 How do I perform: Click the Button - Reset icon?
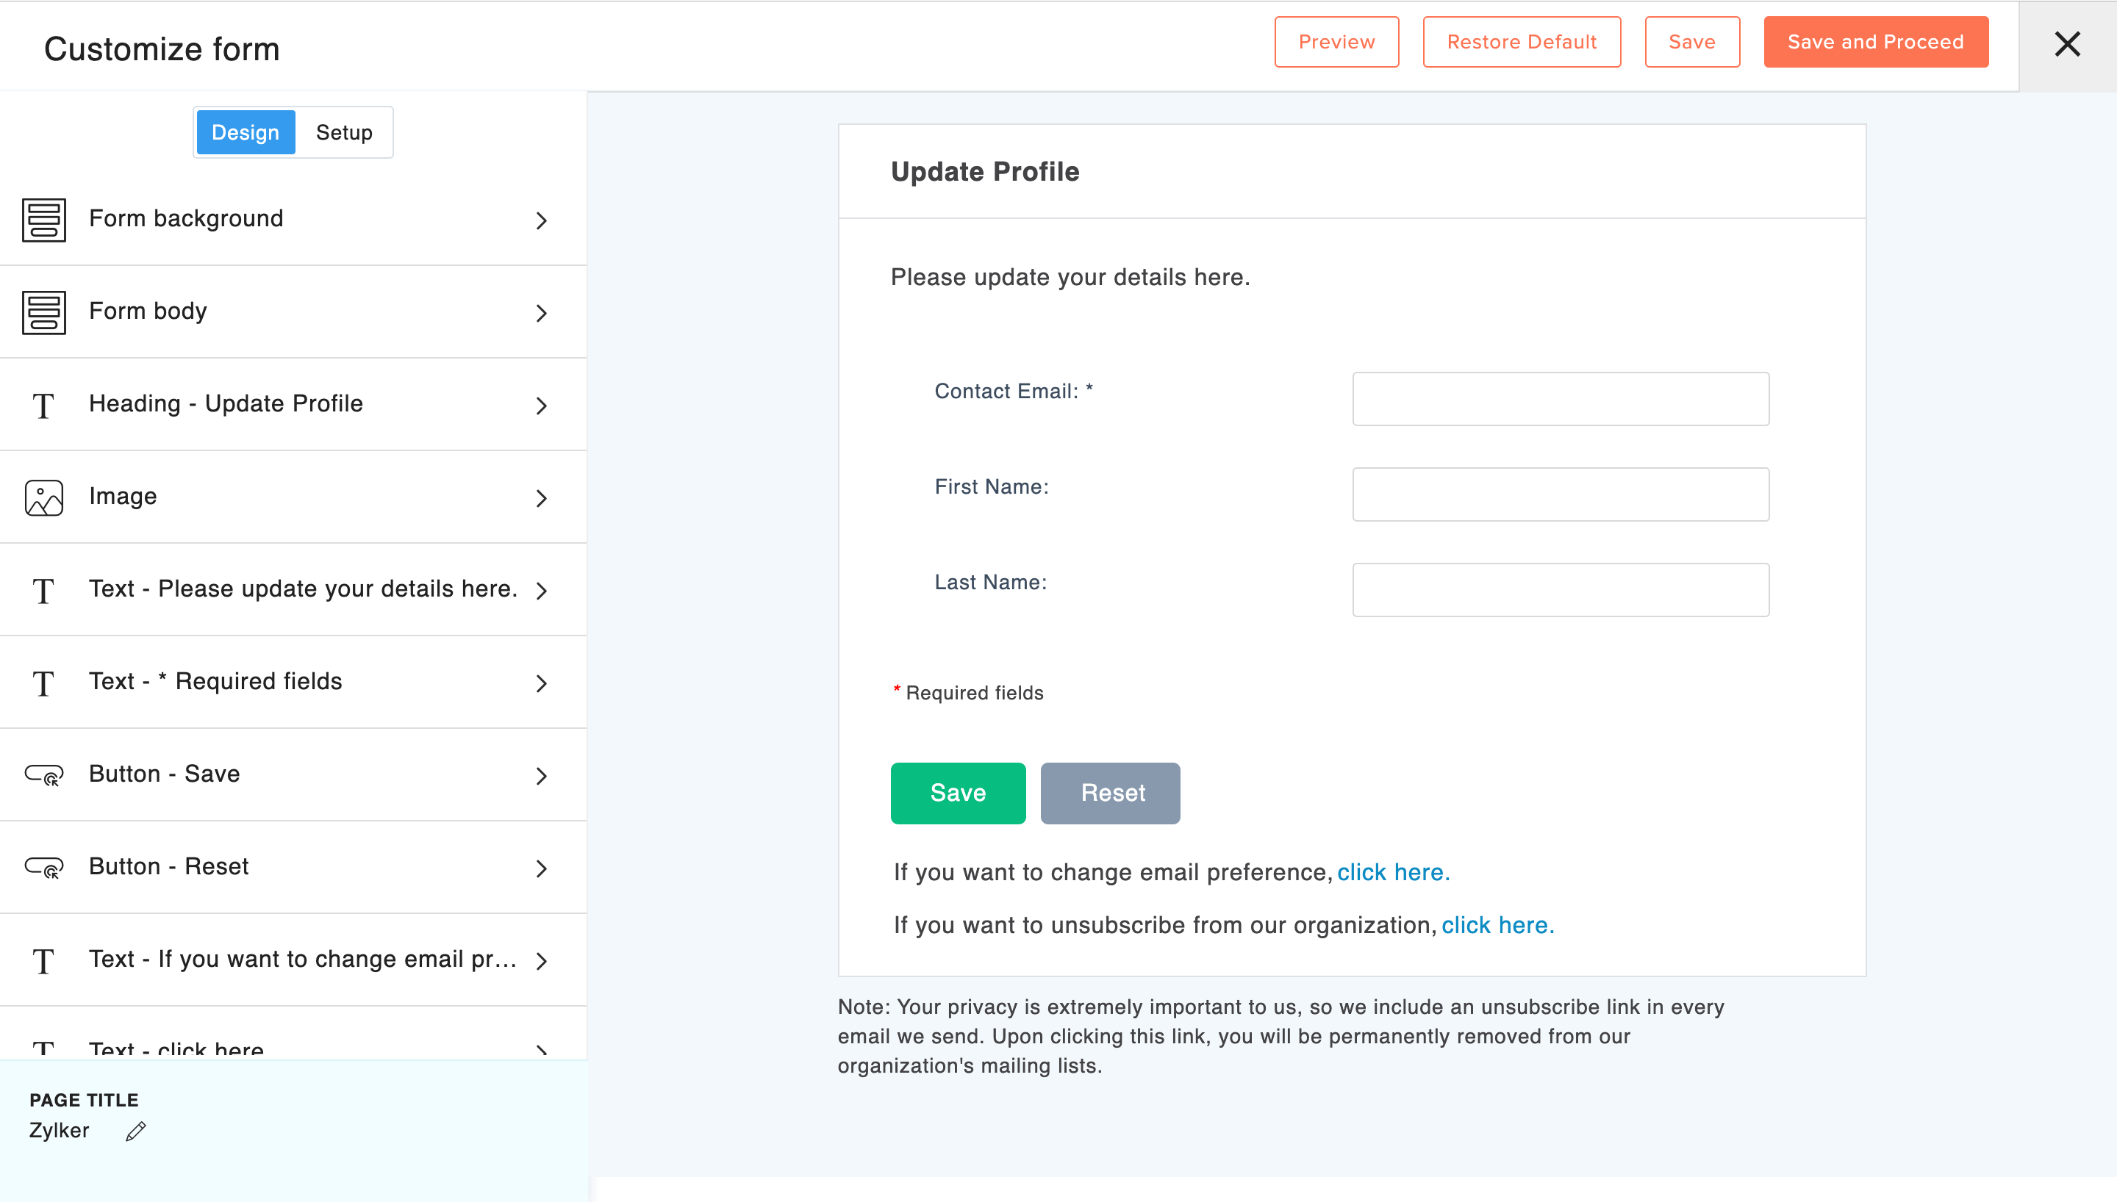pyautogui.click(x=44, y=868)
